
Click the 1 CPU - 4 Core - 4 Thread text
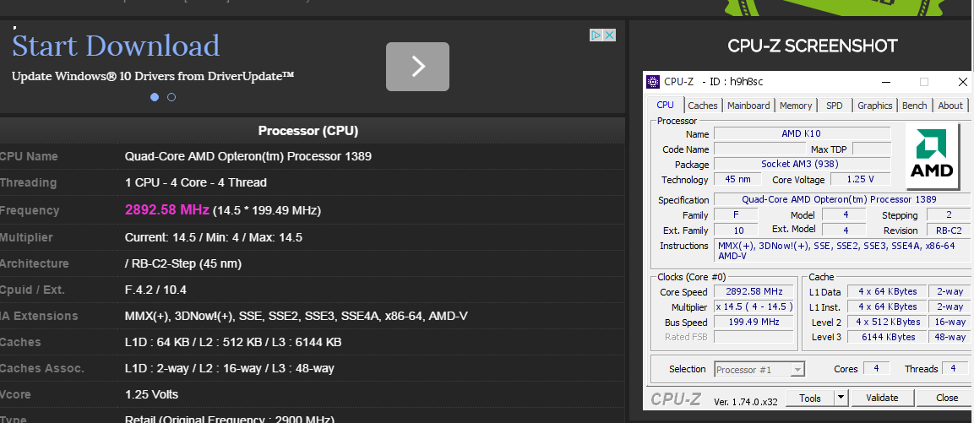pyautogui.click(x=196, y=182)
